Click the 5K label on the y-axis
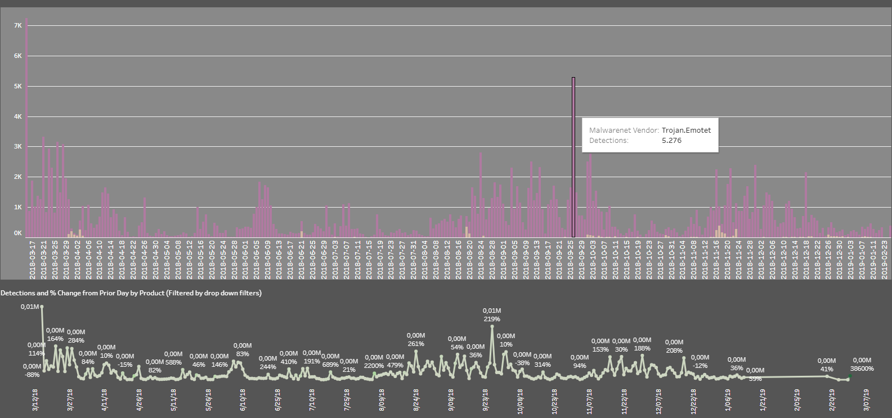Image resolution: width=892 pixels, height=418 pixels. [17, 87]
